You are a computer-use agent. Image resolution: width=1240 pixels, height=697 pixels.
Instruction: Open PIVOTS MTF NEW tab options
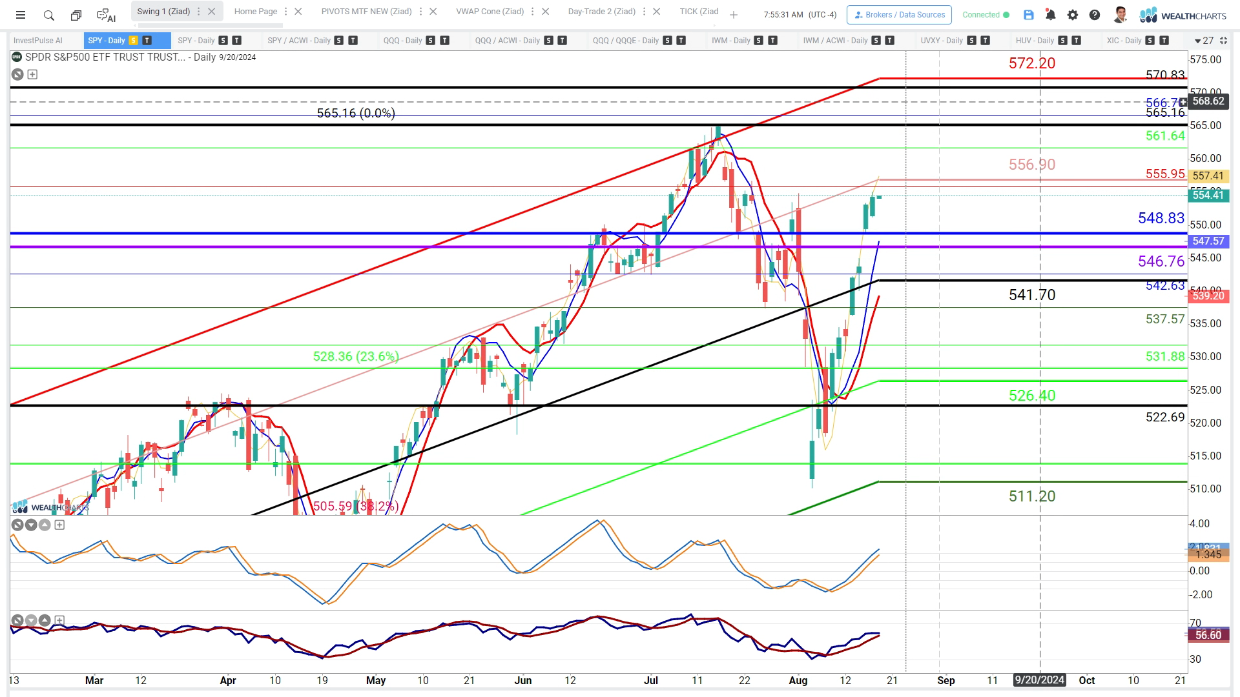coord(420,12)
